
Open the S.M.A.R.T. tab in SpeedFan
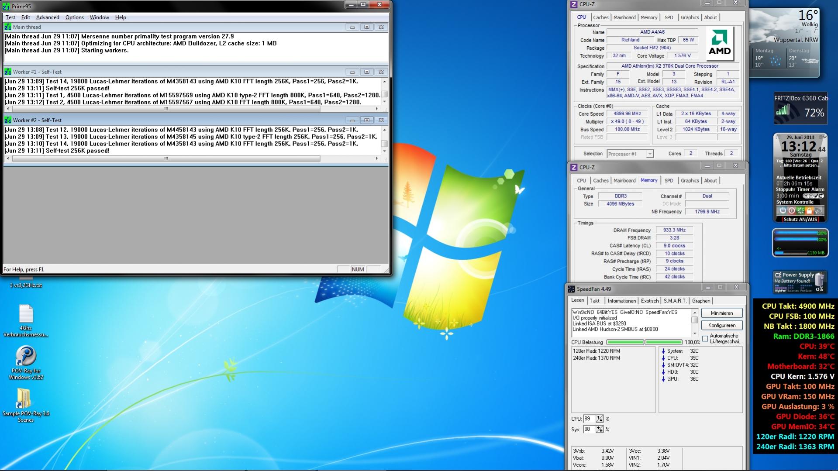675,301
